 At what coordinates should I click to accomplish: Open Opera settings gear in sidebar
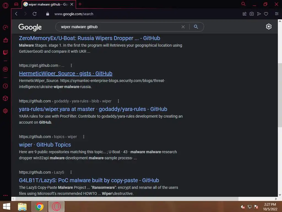(x=6, y=111)
